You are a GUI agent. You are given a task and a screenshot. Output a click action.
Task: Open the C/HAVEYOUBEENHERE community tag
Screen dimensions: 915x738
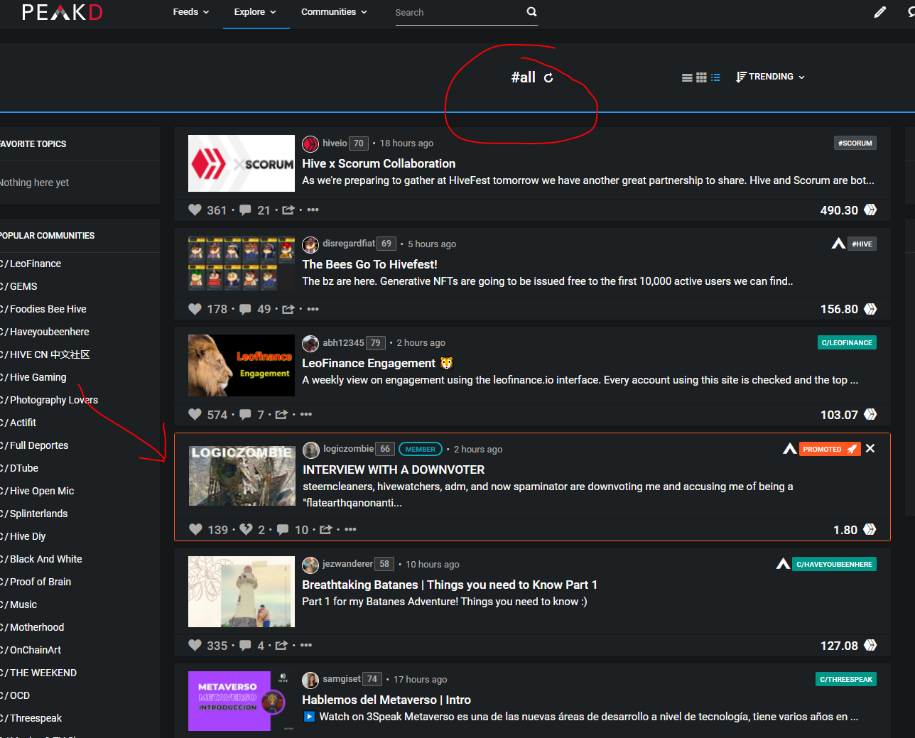tap(834, 564)
